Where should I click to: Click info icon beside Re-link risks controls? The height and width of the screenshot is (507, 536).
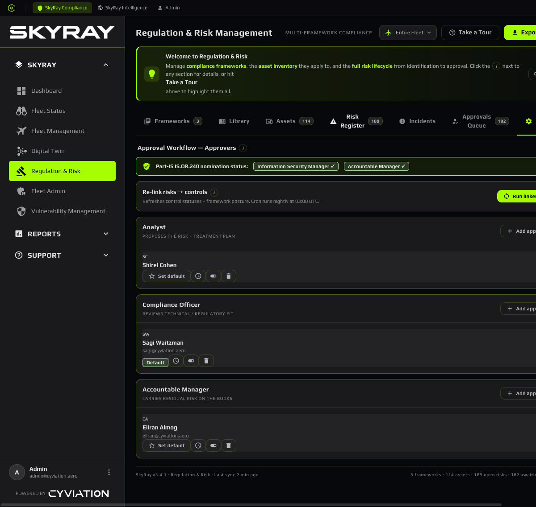(x=214, y=192)
